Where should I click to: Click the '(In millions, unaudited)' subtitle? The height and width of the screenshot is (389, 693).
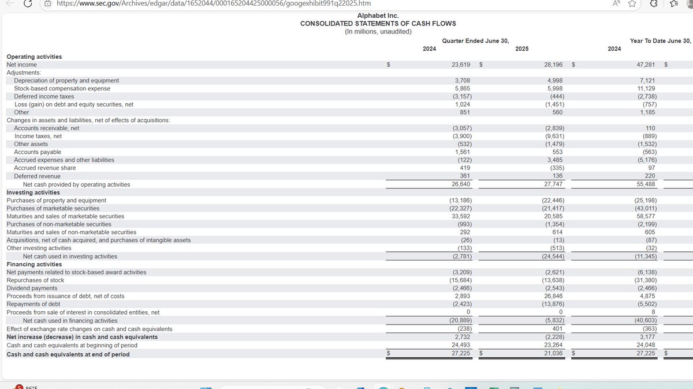[378, 31]
